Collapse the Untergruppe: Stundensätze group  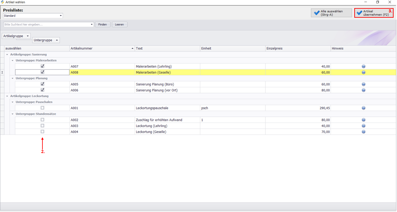pos(13,114)
